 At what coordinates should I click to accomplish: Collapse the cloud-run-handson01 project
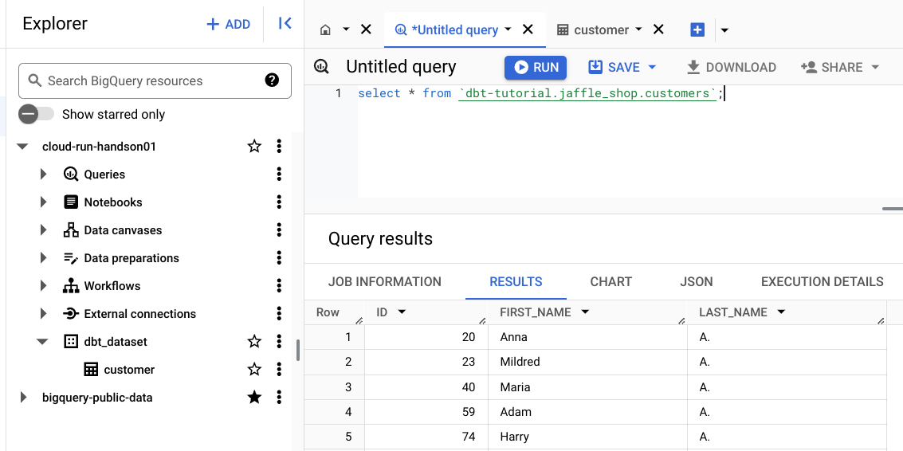22,147
